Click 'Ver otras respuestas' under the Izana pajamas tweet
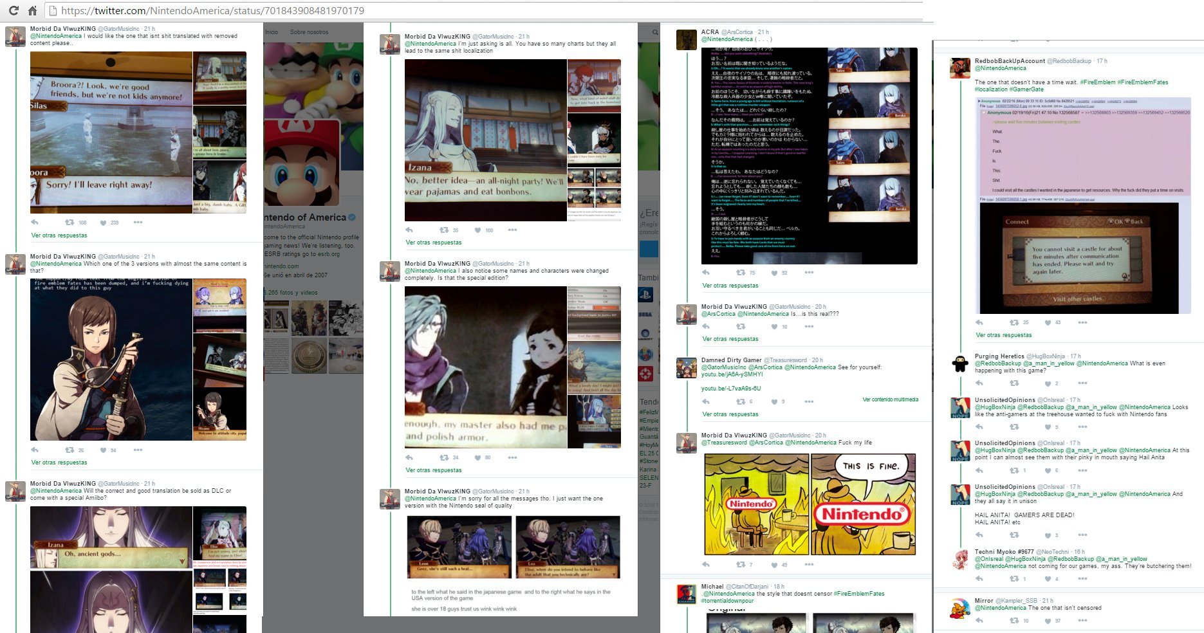1204x633 pixels. (x=434, y=243)
